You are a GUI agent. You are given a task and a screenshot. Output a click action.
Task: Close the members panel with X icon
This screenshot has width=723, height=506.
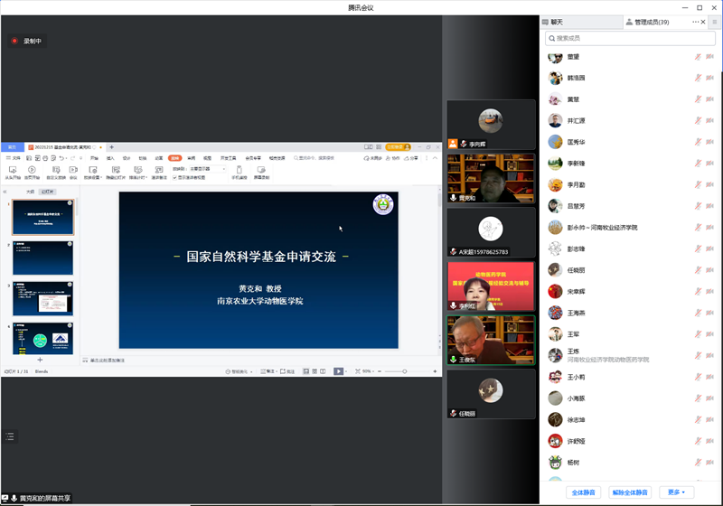click(x=704, y=22)
